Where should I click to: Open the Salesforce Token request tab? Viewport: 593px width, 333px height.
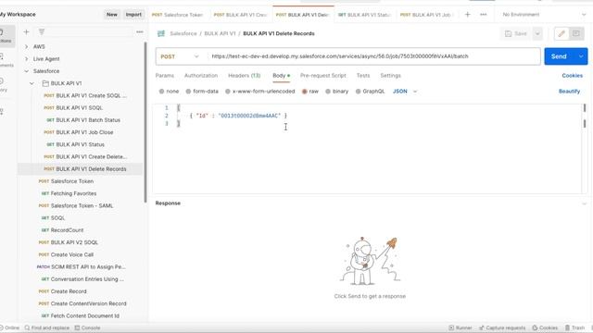(x=177, y=15)
